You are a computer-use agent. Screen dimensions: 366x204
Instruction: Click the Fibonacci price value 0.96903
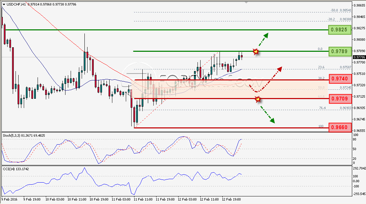345,108
